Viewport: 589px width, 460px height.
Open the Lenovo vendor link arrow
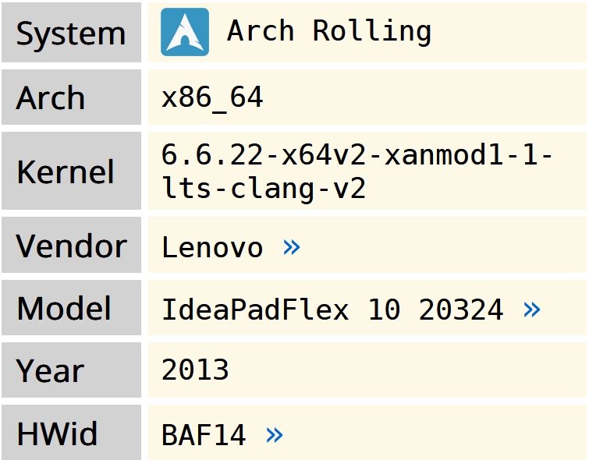[x=292, y=247]
